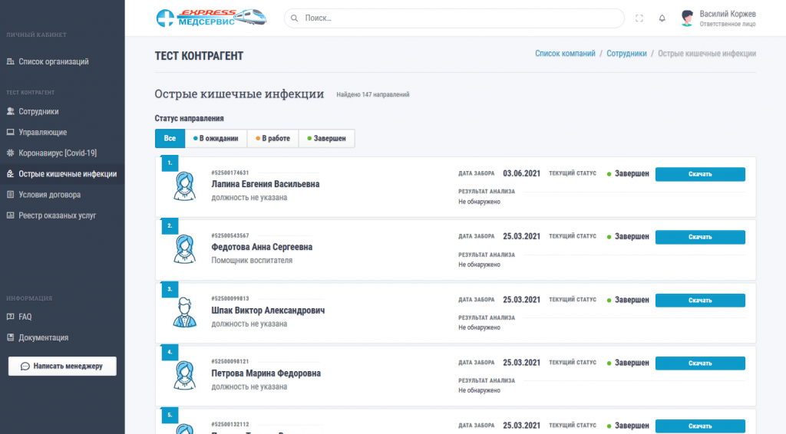Click the user avatar of Василий Коржев
Viewport: 786px width, 434px height.
pyautogui.click(x=687, y=18)
